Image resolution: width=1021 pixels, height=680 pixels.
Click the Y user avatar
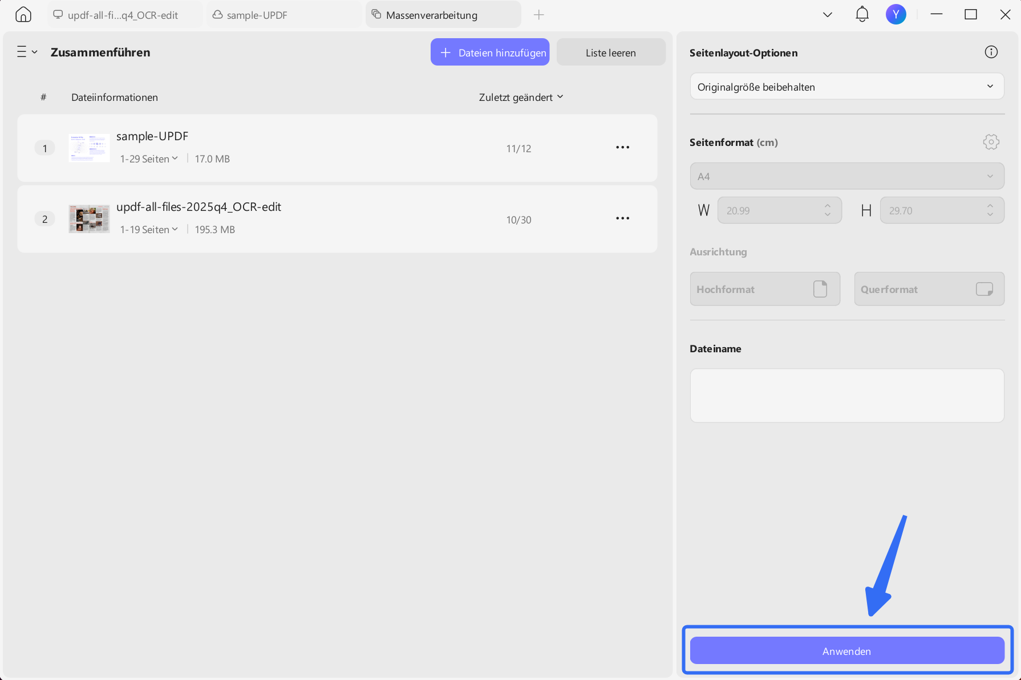896,14
